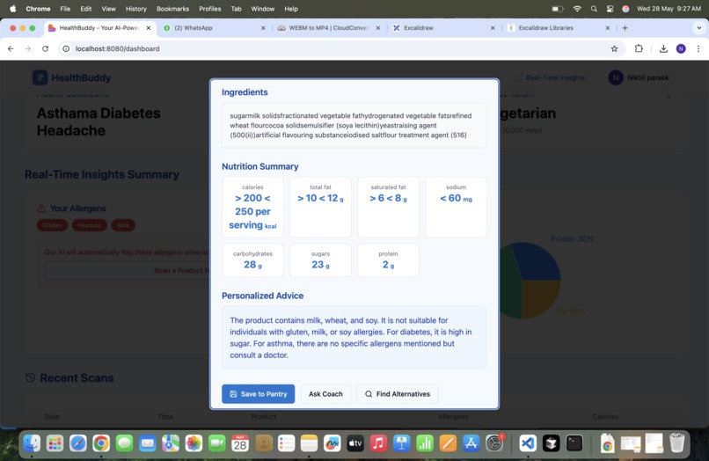Click Save to Pantry button
The width and height of the screenshot is (709, 461).
pyautogui.click(x=258, y=394)
